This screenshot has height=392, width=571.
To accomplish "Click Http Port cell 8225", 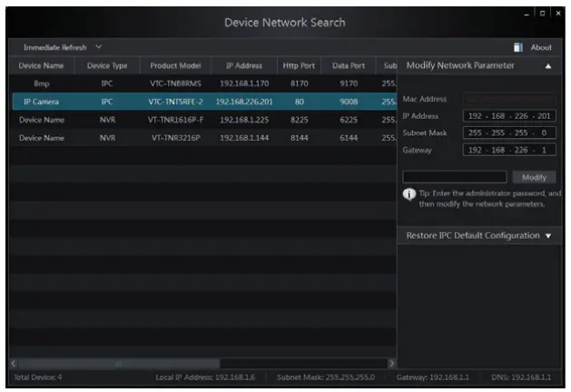I will pos(300,120).
